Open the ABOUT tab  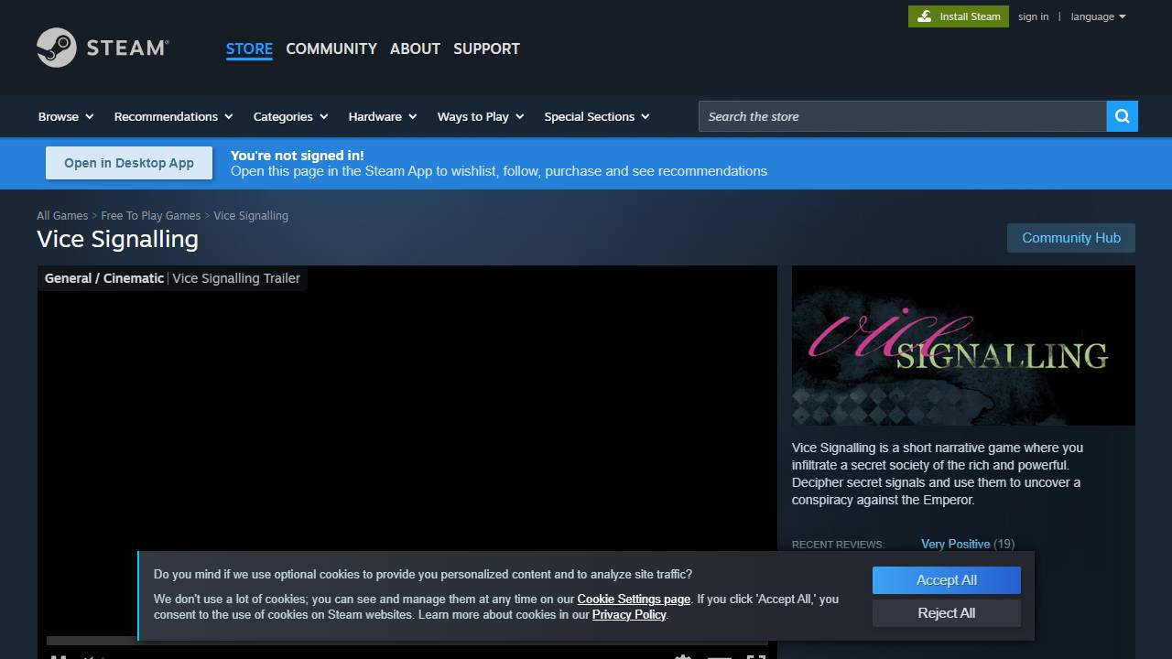click(415, 49)
